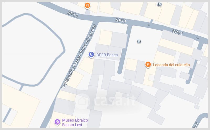Click the blue euro pin for BPER Banca
The image size is (210, 130).
[91, 55]
